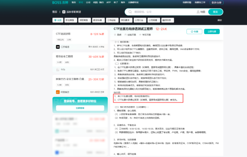Viewport: 247px width, 157px height.
Task: Click the CTF比赛方向渗透测试工程师 job title
Action: pos(133,29)
